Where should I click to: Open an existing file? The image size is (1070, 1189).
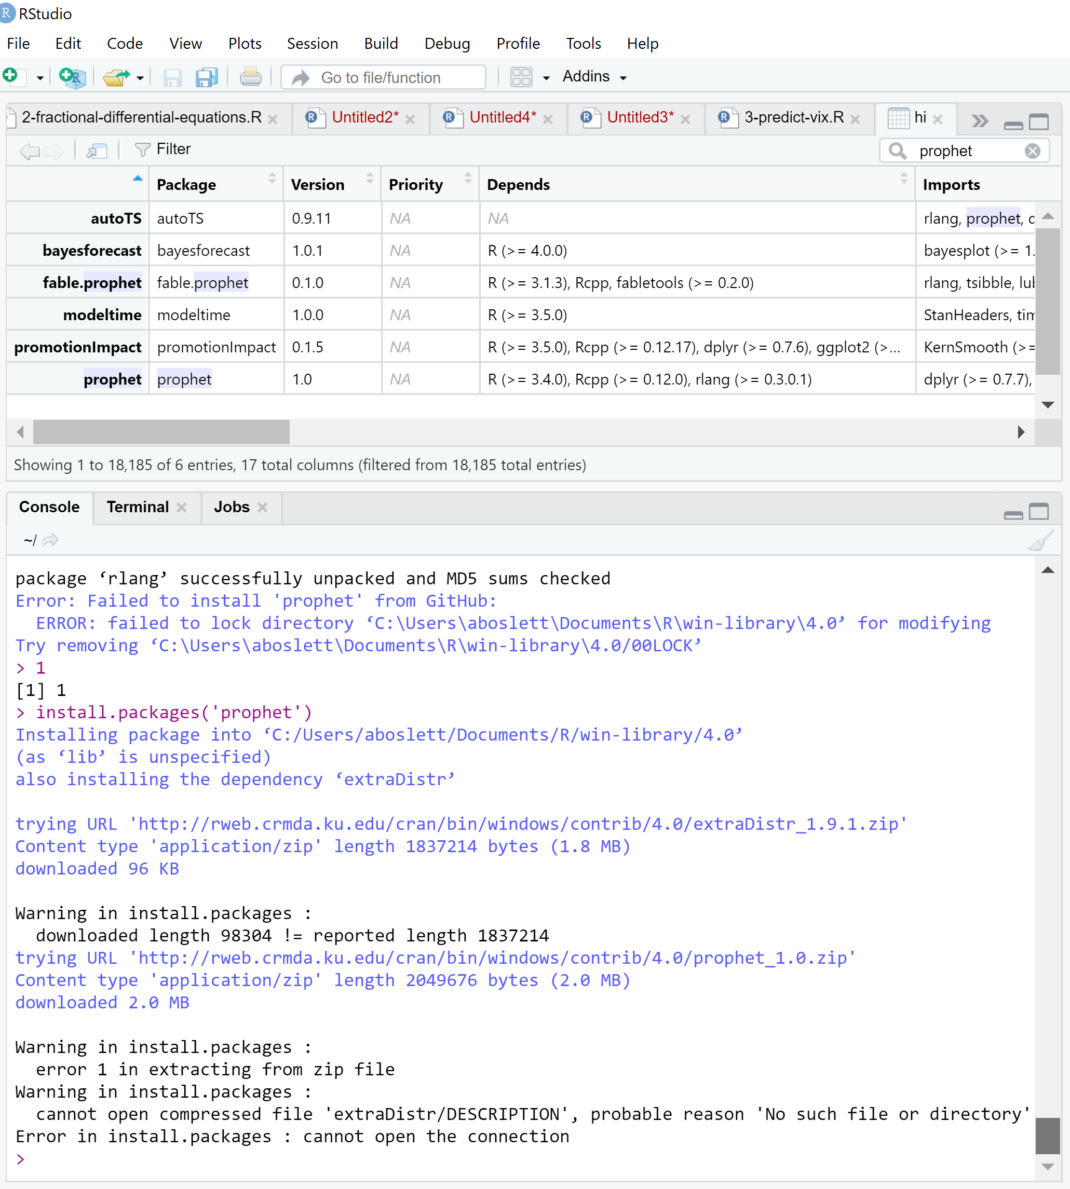[x=116, y=76]
